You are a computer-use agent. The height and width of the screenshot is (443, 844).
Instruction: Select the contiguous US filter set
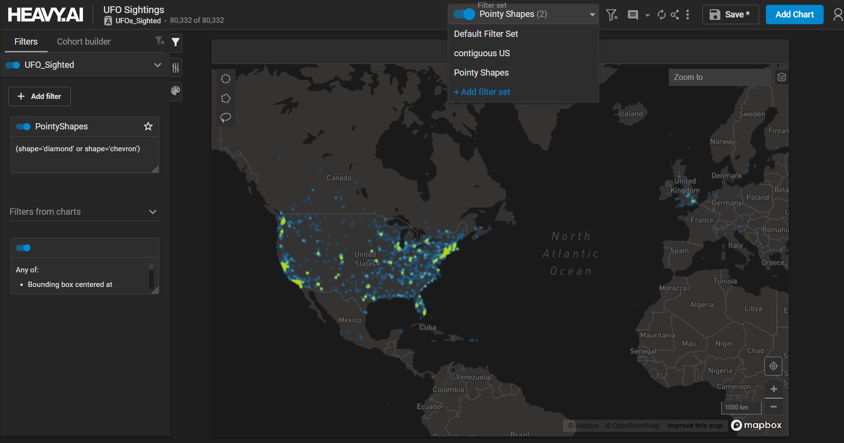523,53
